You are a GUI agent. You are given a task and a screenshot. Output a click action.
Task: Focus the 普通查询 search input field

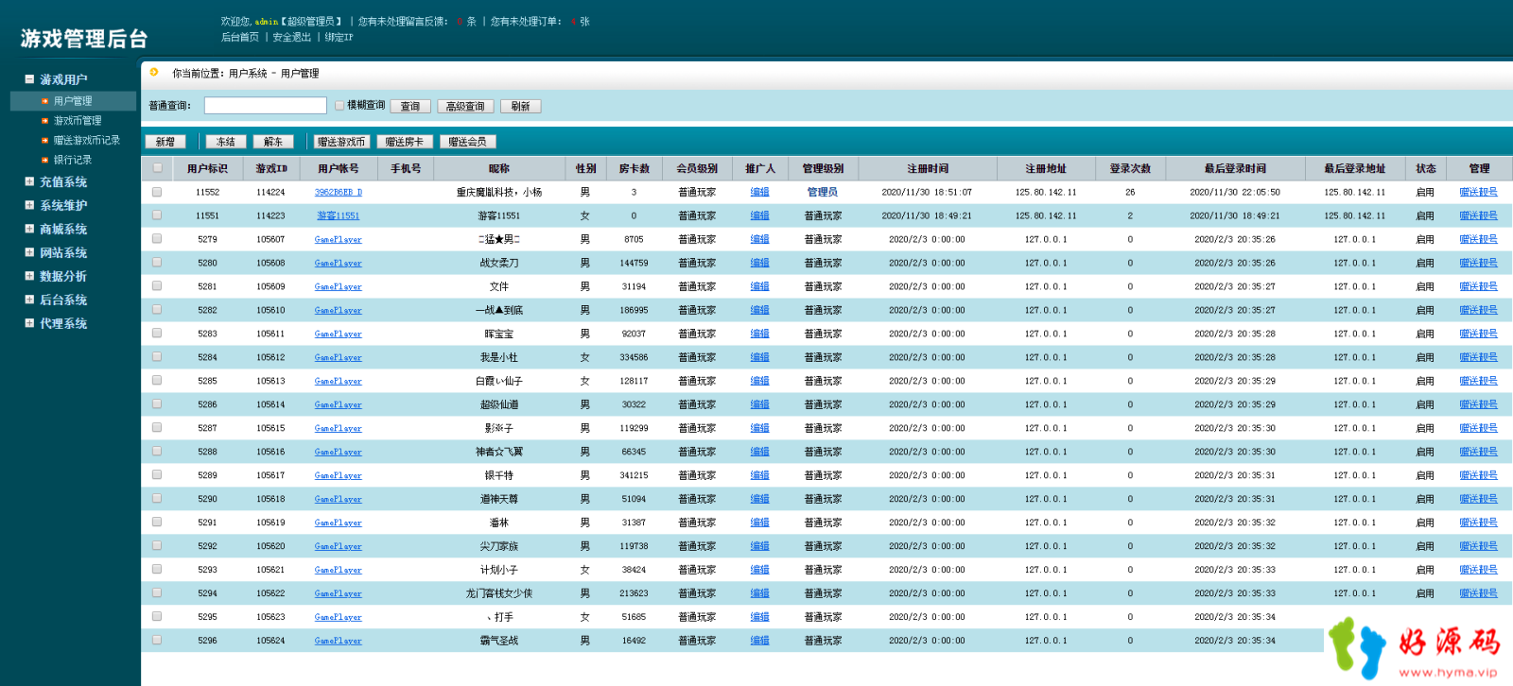click(266, 106)
